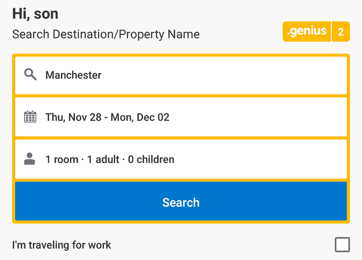Click the Manchester destination field
Viewport: 362px width, 260px height.
181,75
